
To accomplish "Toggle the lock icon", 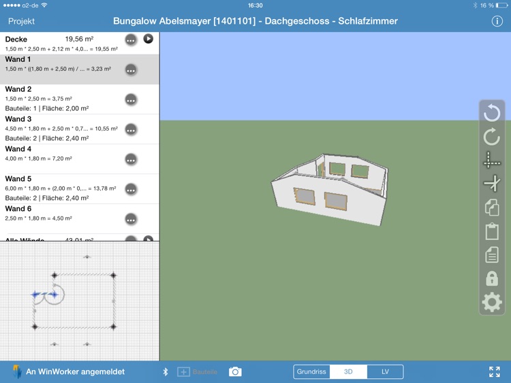I will tap(492, 278).
